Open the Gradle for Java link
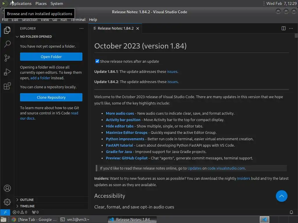 point(119,152)
